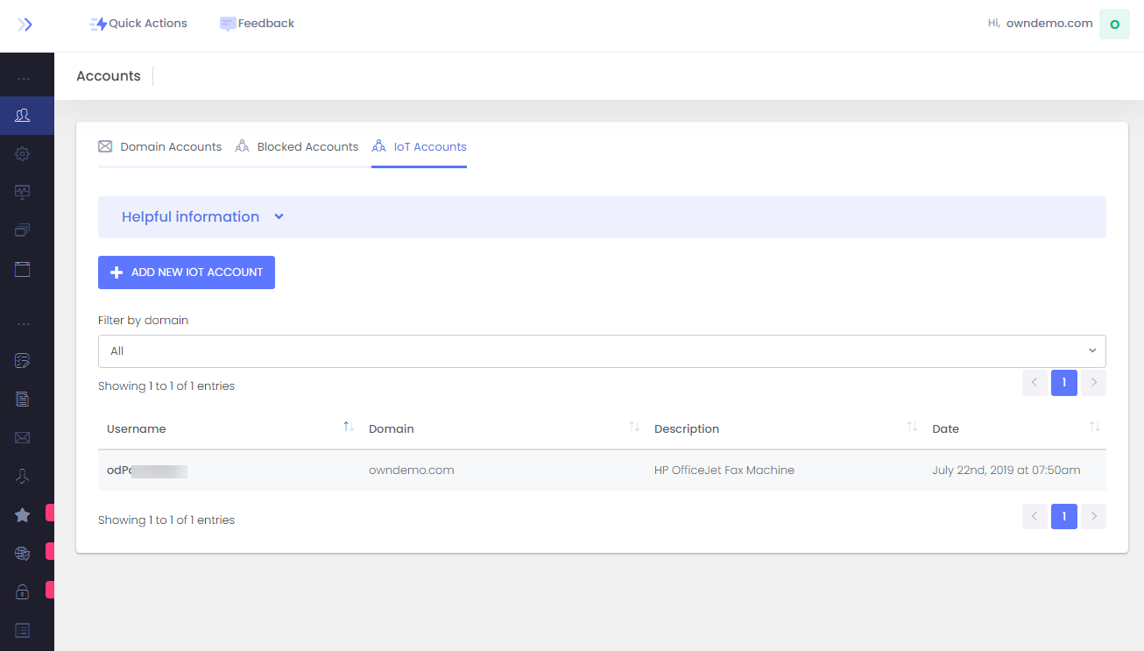Click the star icon in sidebar
This screenshot has height=651, width=1144.
click(23, 515)
